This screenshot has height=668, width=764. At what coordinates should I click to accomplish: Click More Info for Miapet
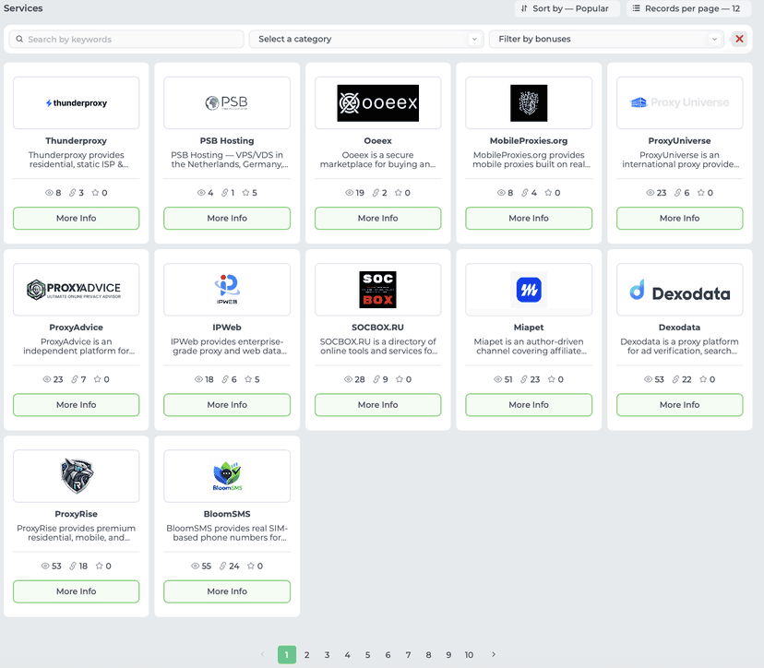529,405
